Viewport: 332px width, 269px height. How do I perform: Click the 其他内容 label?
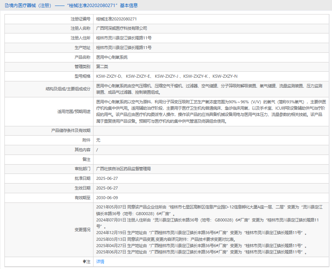click(x=82, y=150)
